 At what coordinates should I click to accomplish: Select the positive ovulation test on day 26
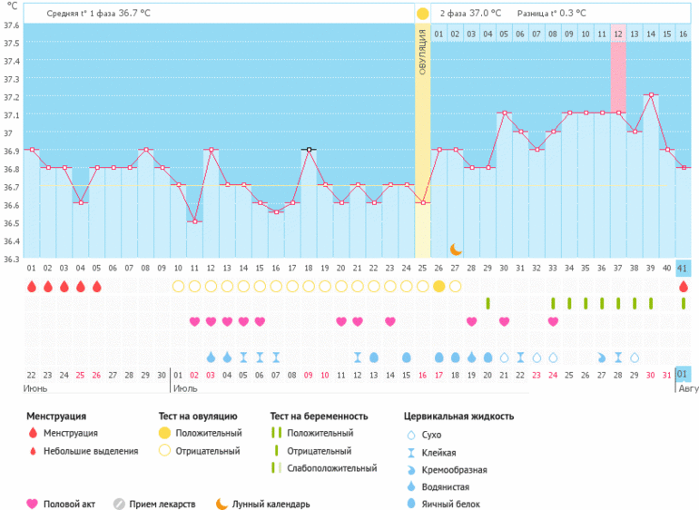(439, 287)
